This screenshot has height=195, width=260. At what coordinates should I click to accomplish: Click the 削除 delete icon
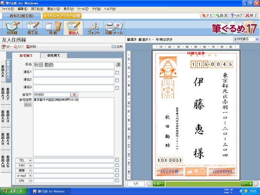point(31,47)
